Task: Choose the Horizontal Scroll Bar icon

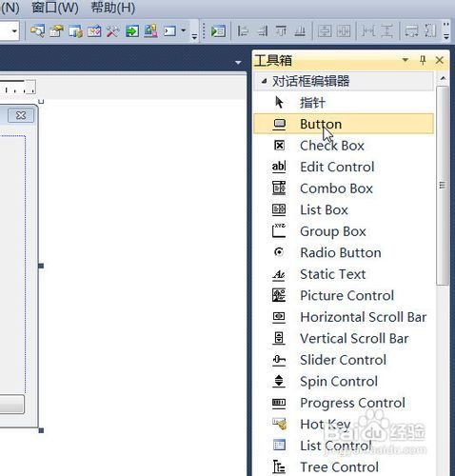Action: coord(279,317)
